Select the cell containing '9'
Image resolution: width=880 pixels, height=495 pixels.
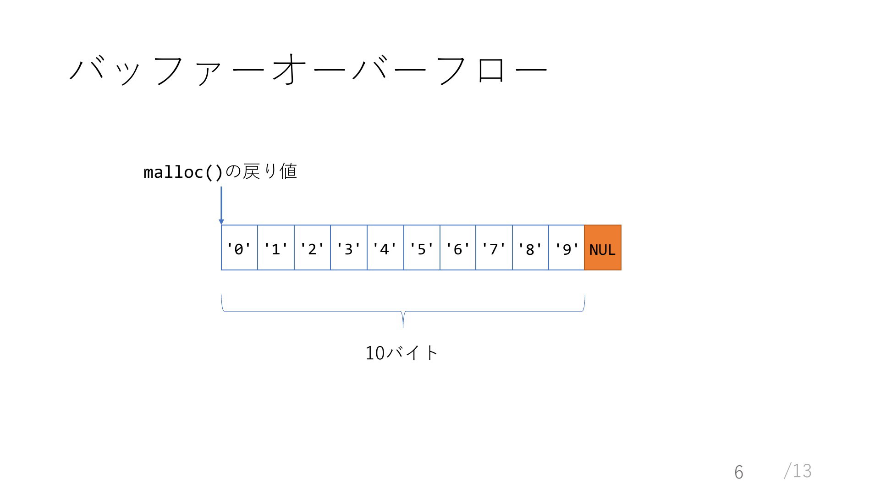pyautogui.click(x=566, y=247)
